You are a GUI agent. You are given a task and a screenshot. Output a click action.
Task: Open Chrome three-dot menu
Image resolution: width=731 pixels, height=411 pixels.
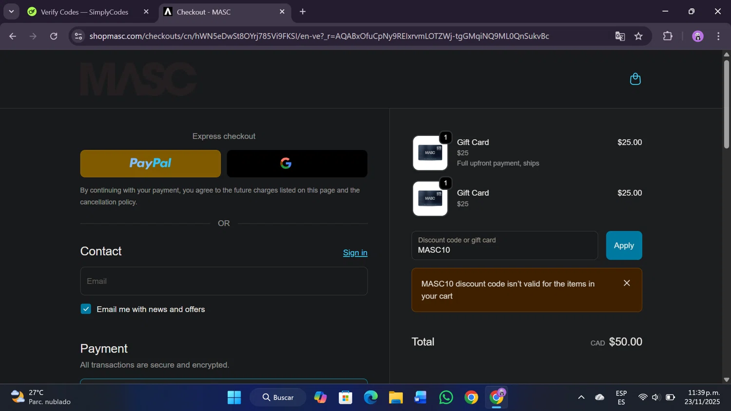click(x=718, y=36)
